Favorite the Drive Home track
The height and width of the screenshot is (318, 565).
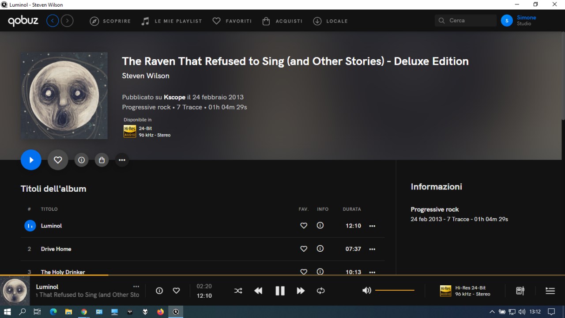(304, 249)
